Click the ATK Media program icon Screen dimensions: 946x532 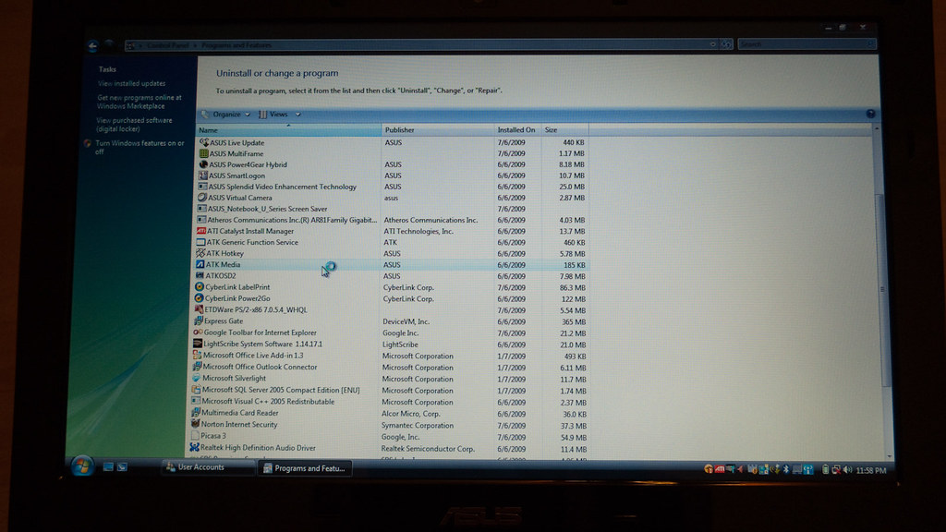[200, 265]
